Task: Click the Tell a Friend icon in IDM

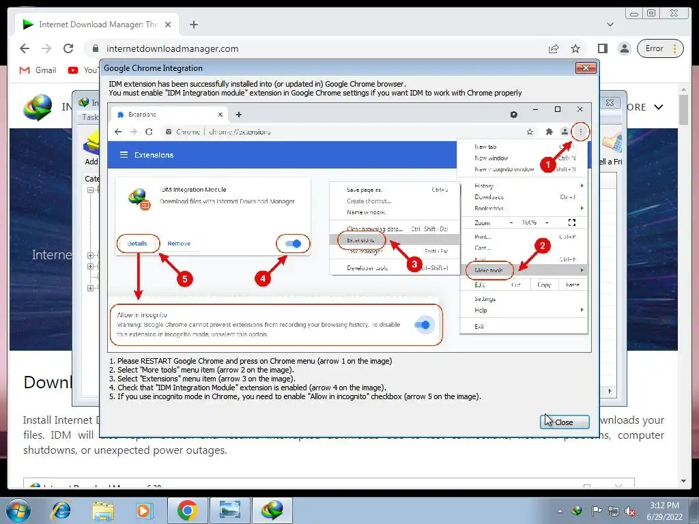Action: pyautogui.click(x=611, y=148)
